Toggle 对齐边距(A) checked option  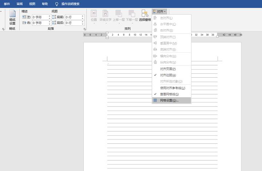(x=171, y=75)
